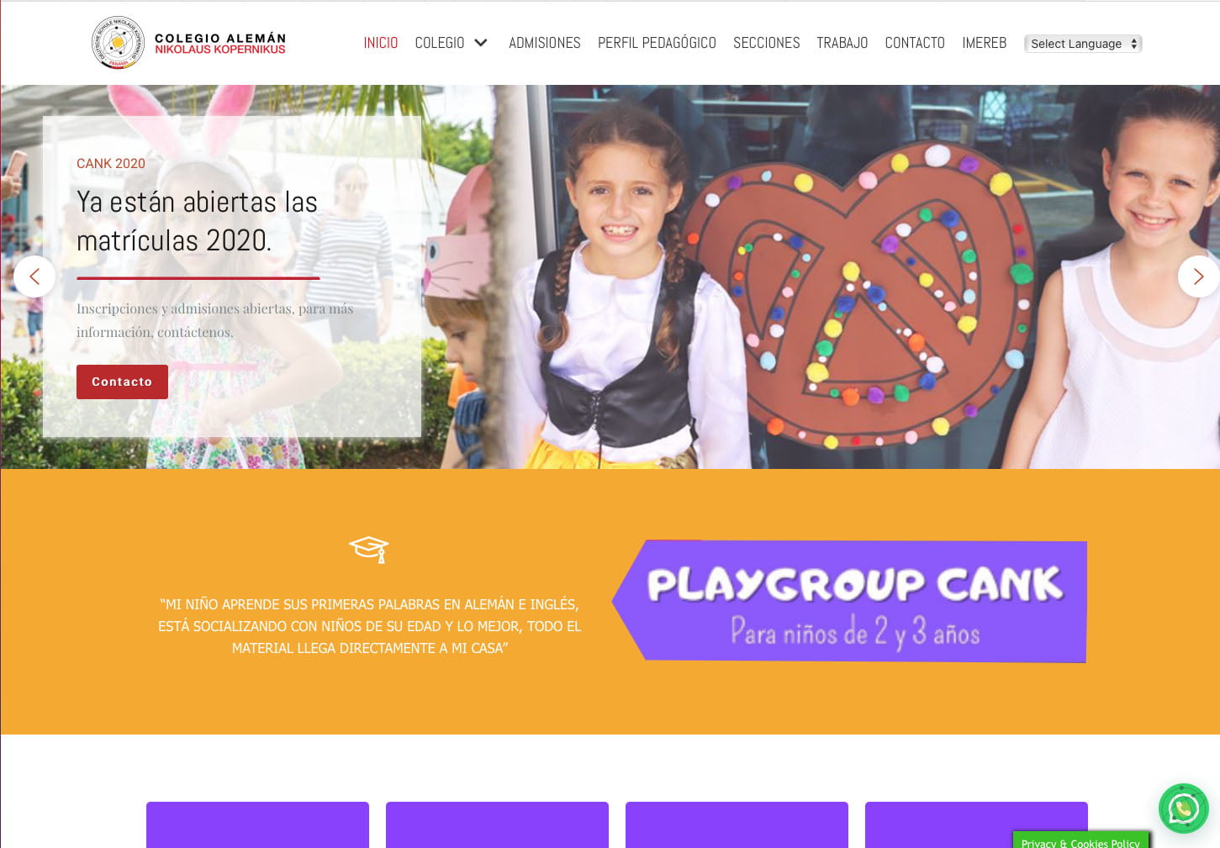Screen dimensions: 1220x848
Task: Click the first purple card
Action: click(x=257, y=824)
